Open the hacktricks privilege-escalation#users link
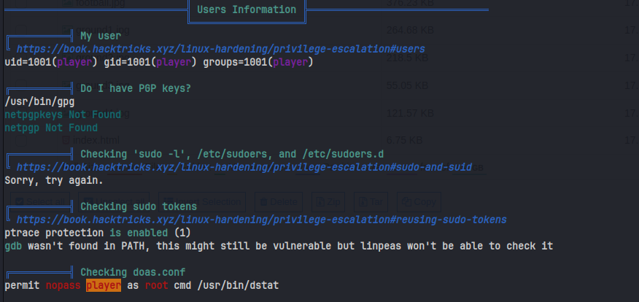This screenshot has height=302, width=639. pyautogui.click(x=220, y=49)
